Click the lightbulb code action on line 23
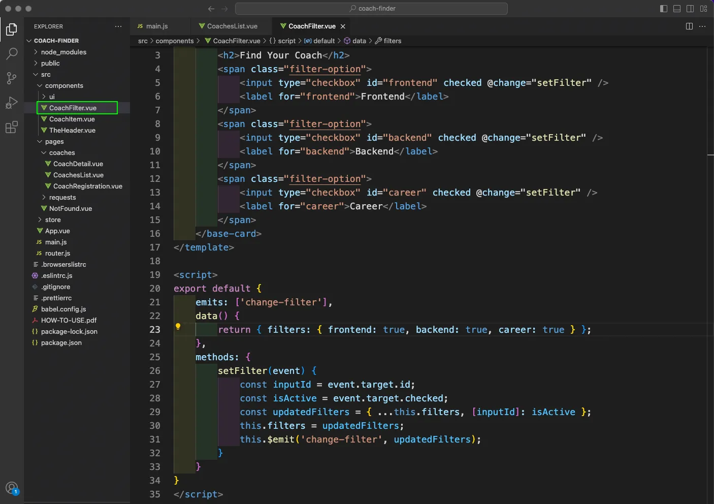The image size is (714, 504). tap(178, 326)
